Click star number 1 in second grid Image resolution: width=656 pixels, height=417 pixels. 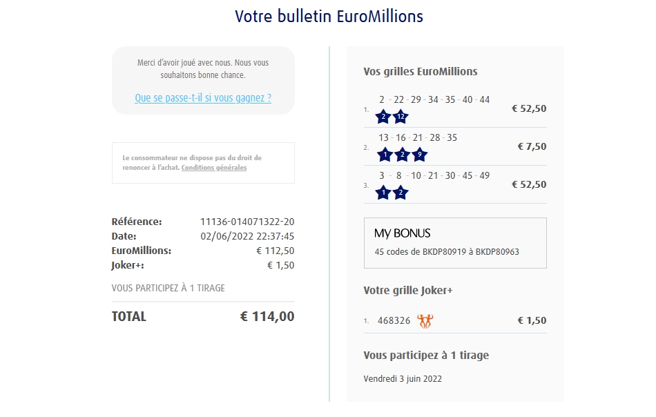384,155
